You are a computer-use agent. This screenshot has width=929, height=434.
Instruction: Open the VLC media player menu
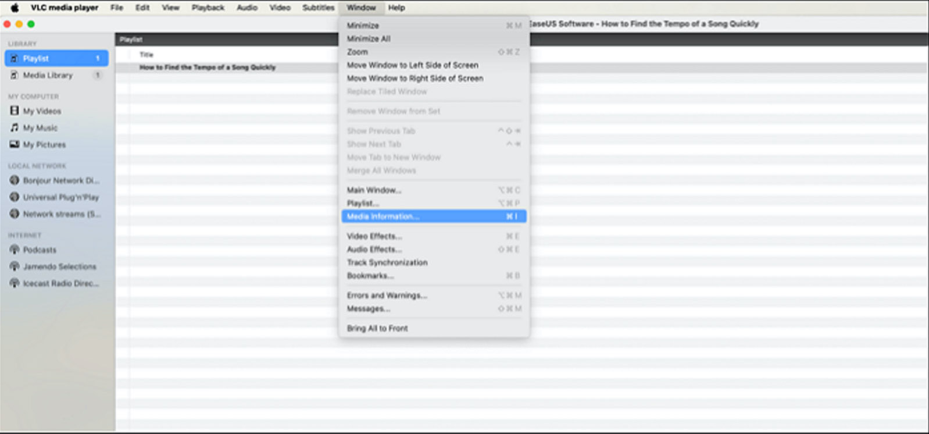point(65,8)
